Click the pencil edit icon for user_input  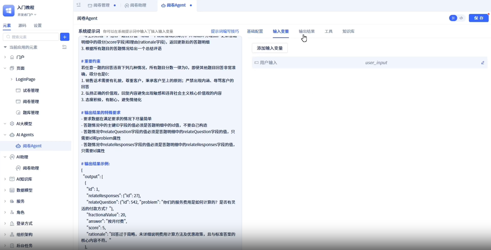coord(482,63)
